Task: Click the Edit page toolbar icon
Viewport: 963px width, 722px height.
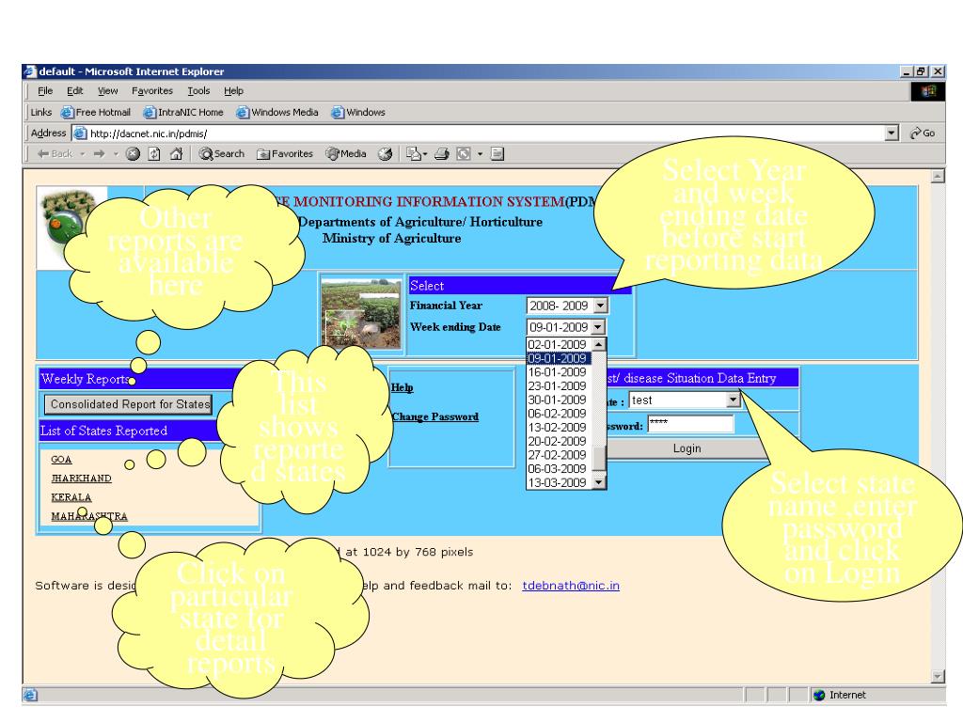Action: [464, 154]
